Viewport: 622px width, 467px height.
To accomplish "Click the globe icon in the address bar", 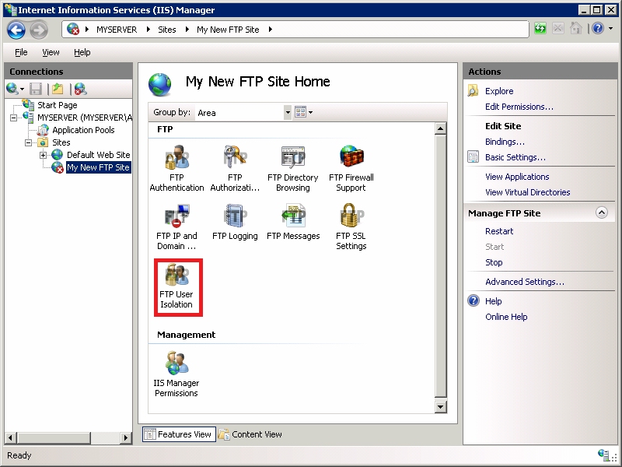I will (73, 29).
